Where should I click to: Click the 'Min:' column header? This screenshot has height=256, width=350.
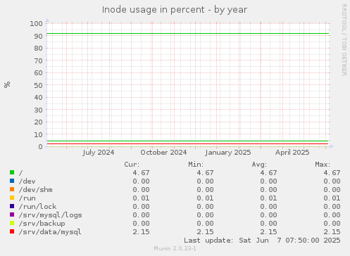[x=196, y=165]
